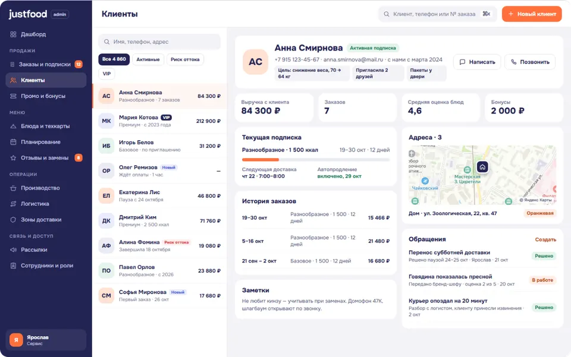Click the В работе status badge
Image resolution: width=571 pixels, height=357 pixels.
[x=542, y=280]
